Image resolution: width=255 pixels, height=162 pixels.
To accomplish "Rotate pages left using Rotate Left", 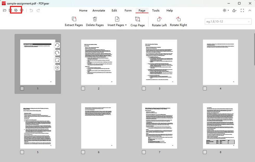I will 159,21.
